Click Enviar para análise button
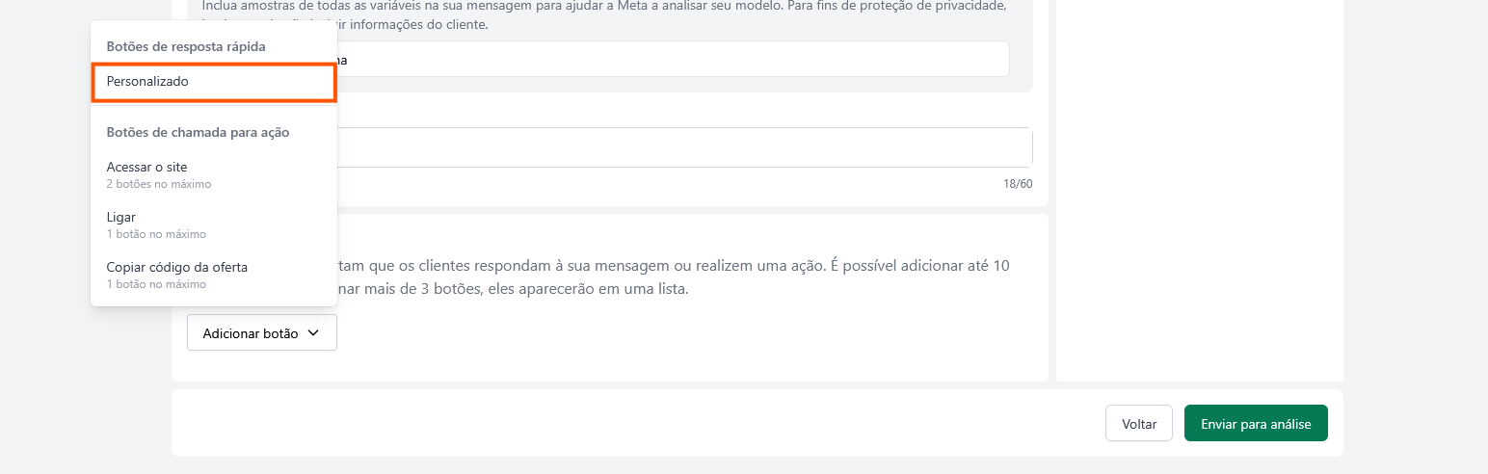Viewport: 1488px width, 474px height. [1255, 424]
